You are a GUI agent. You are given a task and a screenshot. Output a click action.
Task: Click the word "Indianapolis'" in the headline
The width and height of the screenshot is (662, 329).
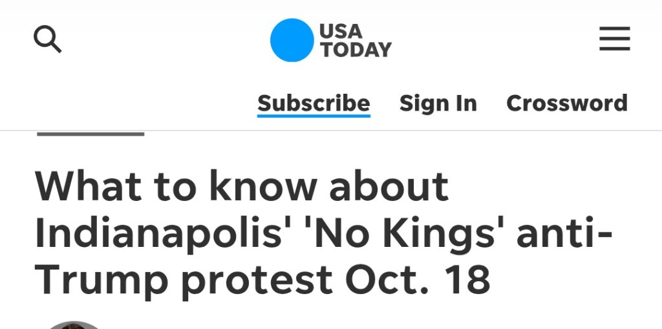click(160, 233)
